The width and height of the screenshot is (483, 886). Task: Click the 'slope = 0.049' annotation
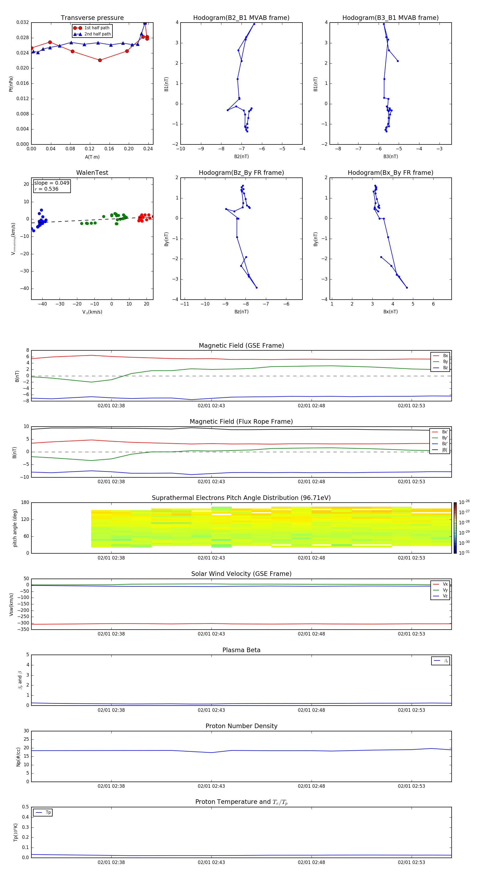pyautogui.click(x=52, y=183)
